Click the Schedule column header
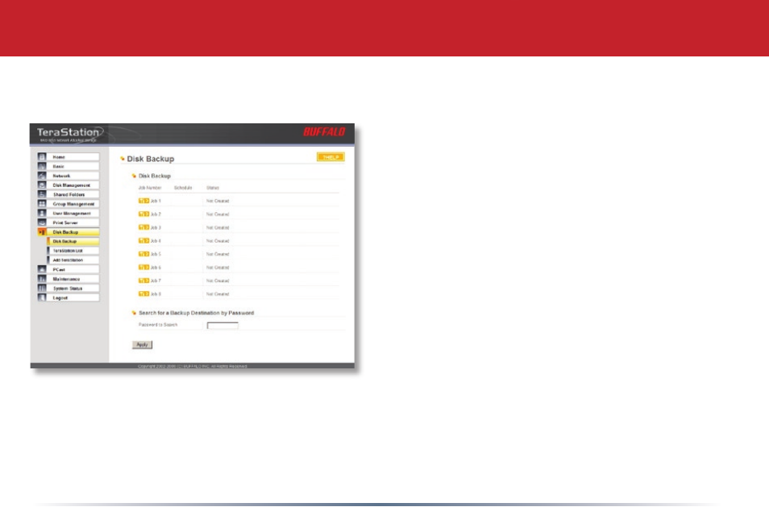 183,188
